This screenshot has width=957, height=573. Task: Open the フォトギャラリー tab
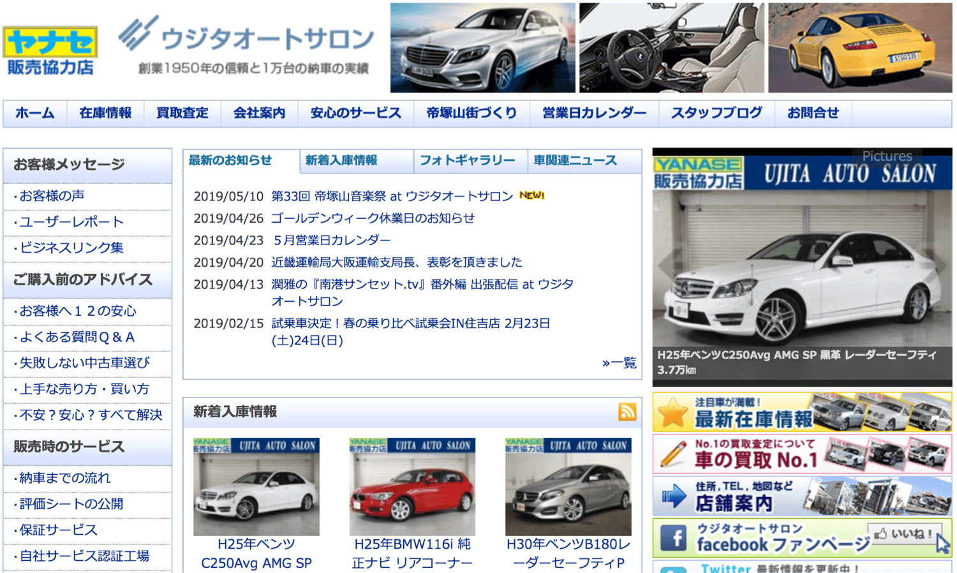(x=467, y=161)
